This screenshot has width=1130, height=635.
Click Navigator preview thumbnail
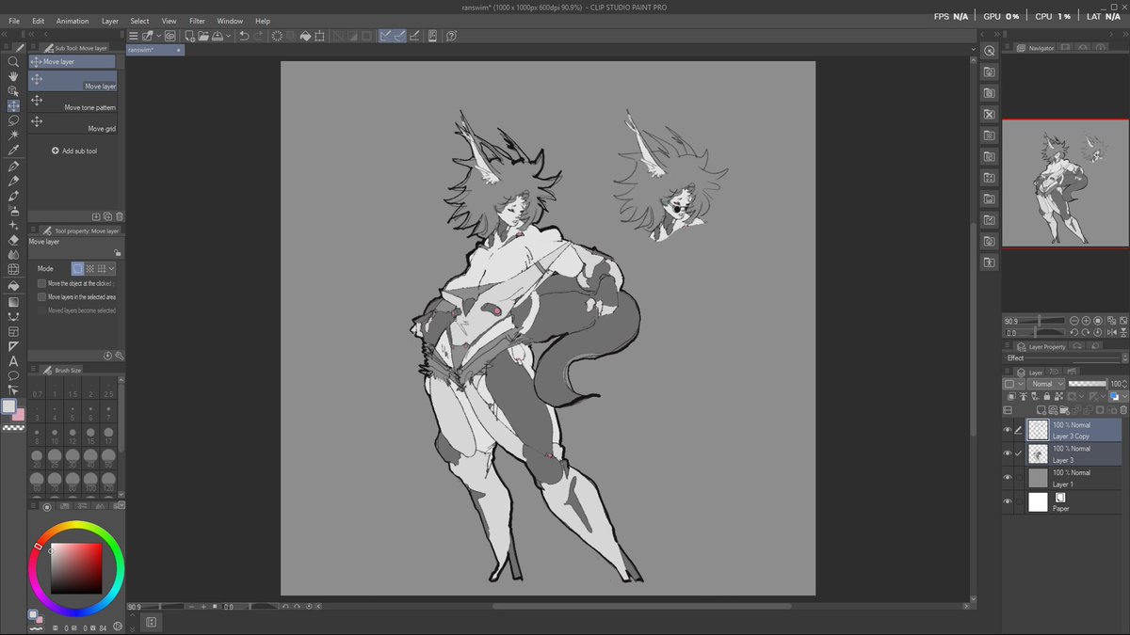pyautogui.click(x=1065, y=183)
